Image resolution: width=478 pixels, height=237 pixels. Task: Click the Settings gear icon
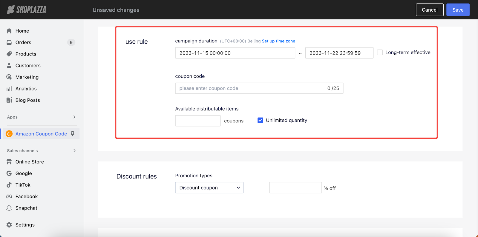pos(9,225)
